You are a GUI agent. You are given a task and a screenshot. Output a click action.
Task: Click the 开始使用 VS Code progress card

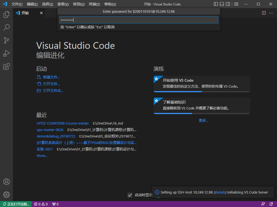tap(202, 84)
